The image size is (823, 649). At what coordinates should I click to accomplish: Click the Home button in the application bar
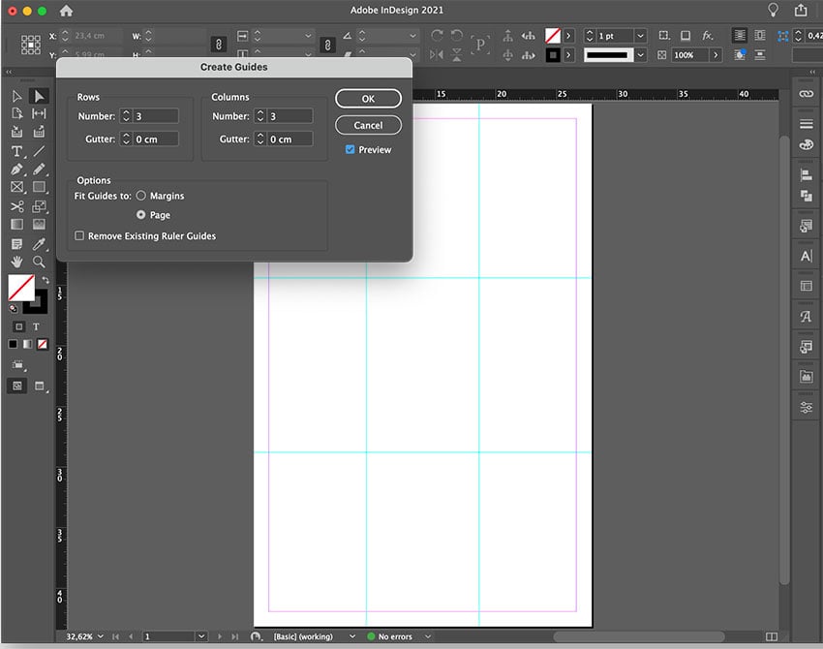[65, 10]
